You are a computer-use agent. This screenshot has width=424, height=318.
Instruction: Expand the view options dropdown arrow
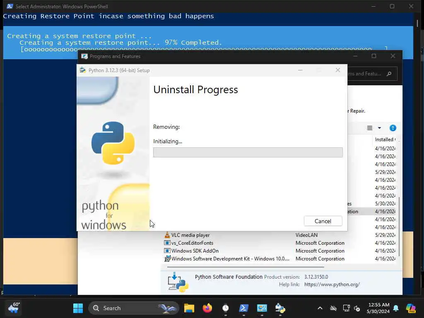click(379, 128)
